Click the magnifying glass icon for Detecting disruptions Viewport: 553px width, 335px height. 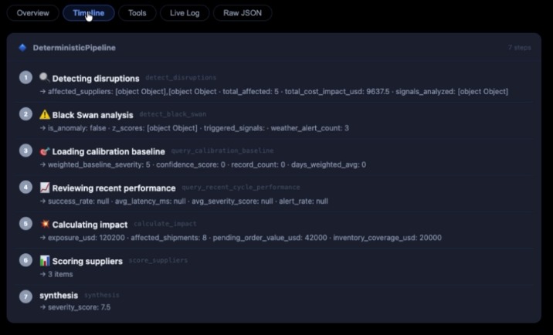pyautogui.click(x=45, y=78)
